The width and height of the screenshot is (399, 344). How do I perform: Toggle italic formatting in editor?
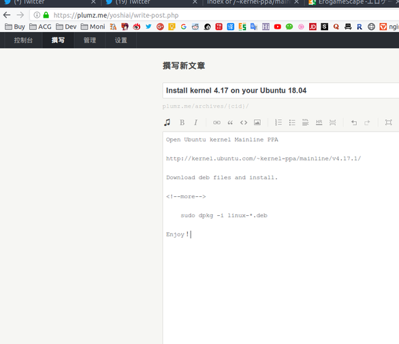coord(195,123)
